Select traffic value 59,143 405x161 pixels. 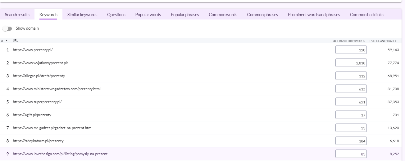point(393,50)
